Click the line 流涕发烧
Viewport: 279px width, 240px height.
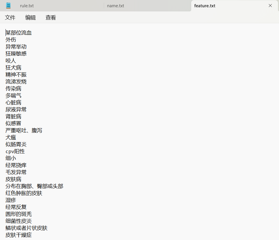pyautogui.click(x=16, y=81)
